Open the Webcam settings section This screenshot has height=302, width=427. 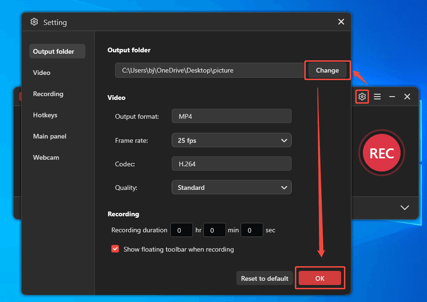(x=46, y=157)
